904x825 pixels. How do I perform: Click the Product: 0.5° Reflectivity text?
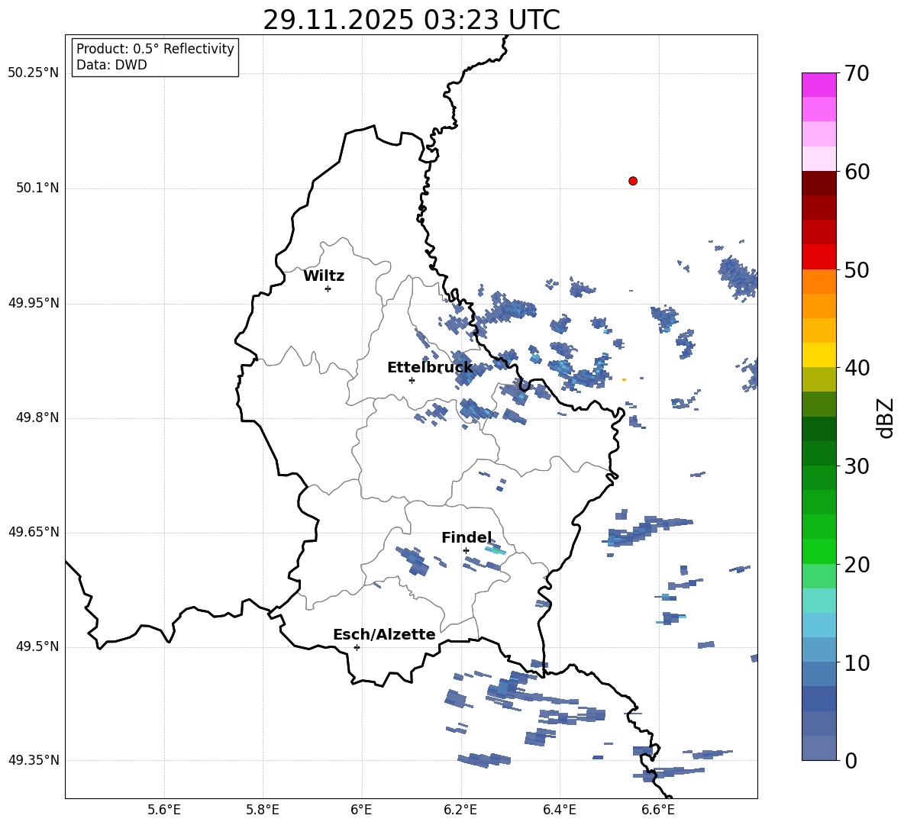pos(155,49)
